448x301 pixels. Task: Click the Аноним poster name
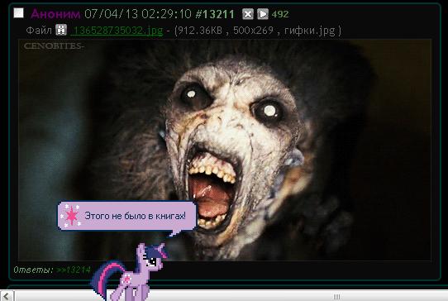point(55,14)
